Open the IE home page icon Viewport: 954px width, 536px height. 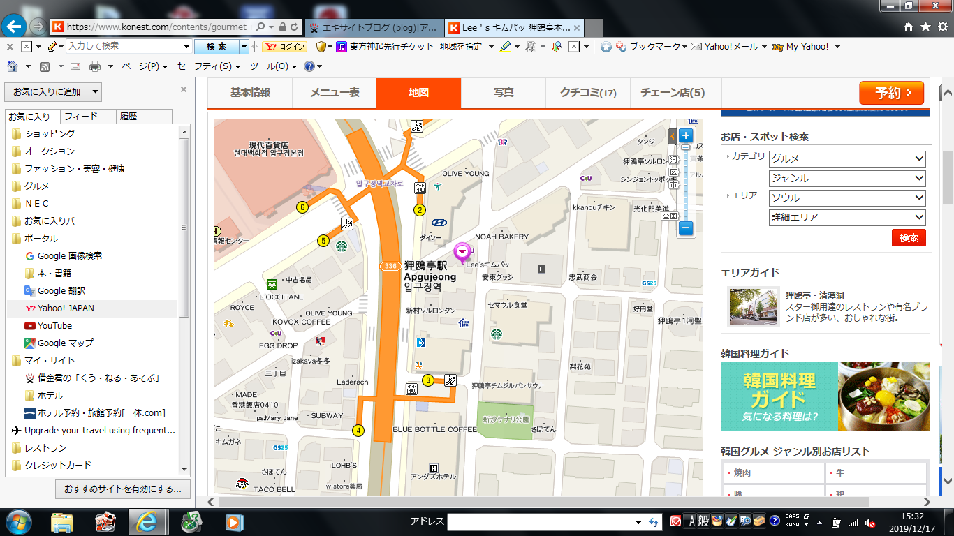[x=908, y=27]
